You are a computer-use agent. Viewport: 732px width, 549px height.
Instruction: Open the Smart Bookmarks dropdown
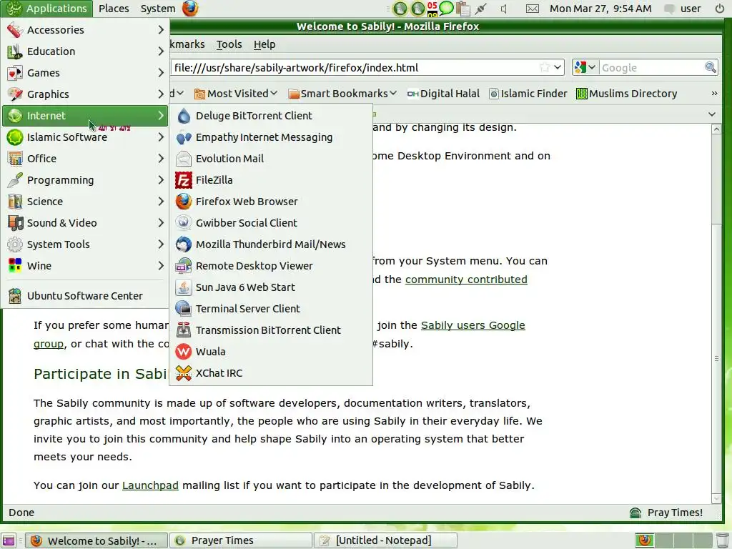[342, 94]
